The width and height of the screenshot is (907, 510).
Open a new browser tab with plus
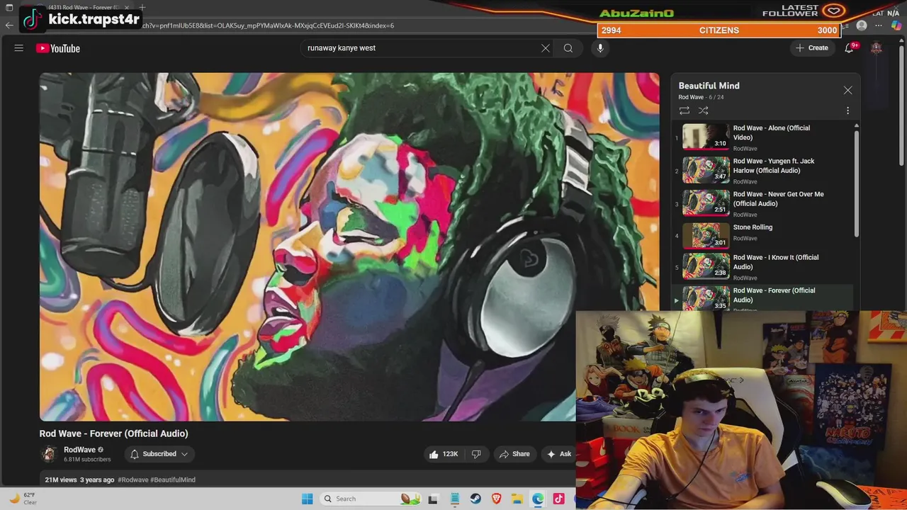point(142,7)
